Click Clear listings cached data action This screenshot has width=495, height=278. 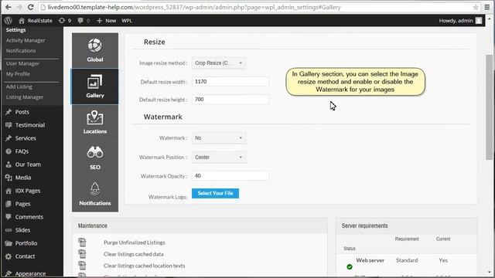134,254
